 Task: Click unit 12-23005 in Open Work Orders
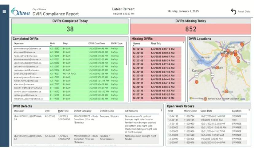(173, 131)
